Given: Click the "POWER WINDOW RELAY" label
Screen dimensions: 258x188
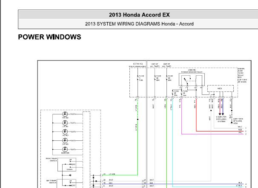Looking at the screenshot, I should (192, 72).
